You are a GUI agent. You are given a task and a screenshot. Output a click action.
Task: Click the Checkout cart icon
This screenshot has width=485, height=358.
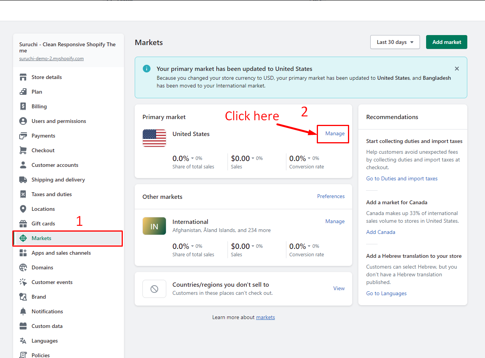23,150
